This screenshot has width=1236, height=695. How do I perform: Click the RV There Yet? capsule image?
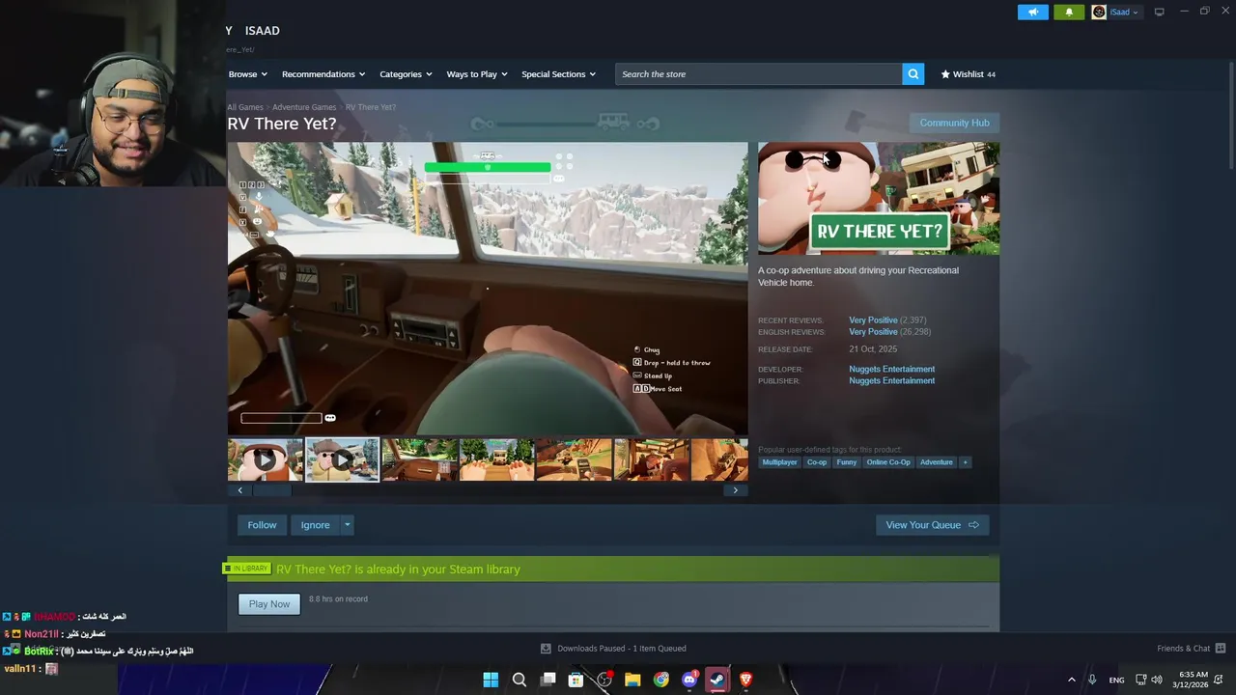pos(879,199)
